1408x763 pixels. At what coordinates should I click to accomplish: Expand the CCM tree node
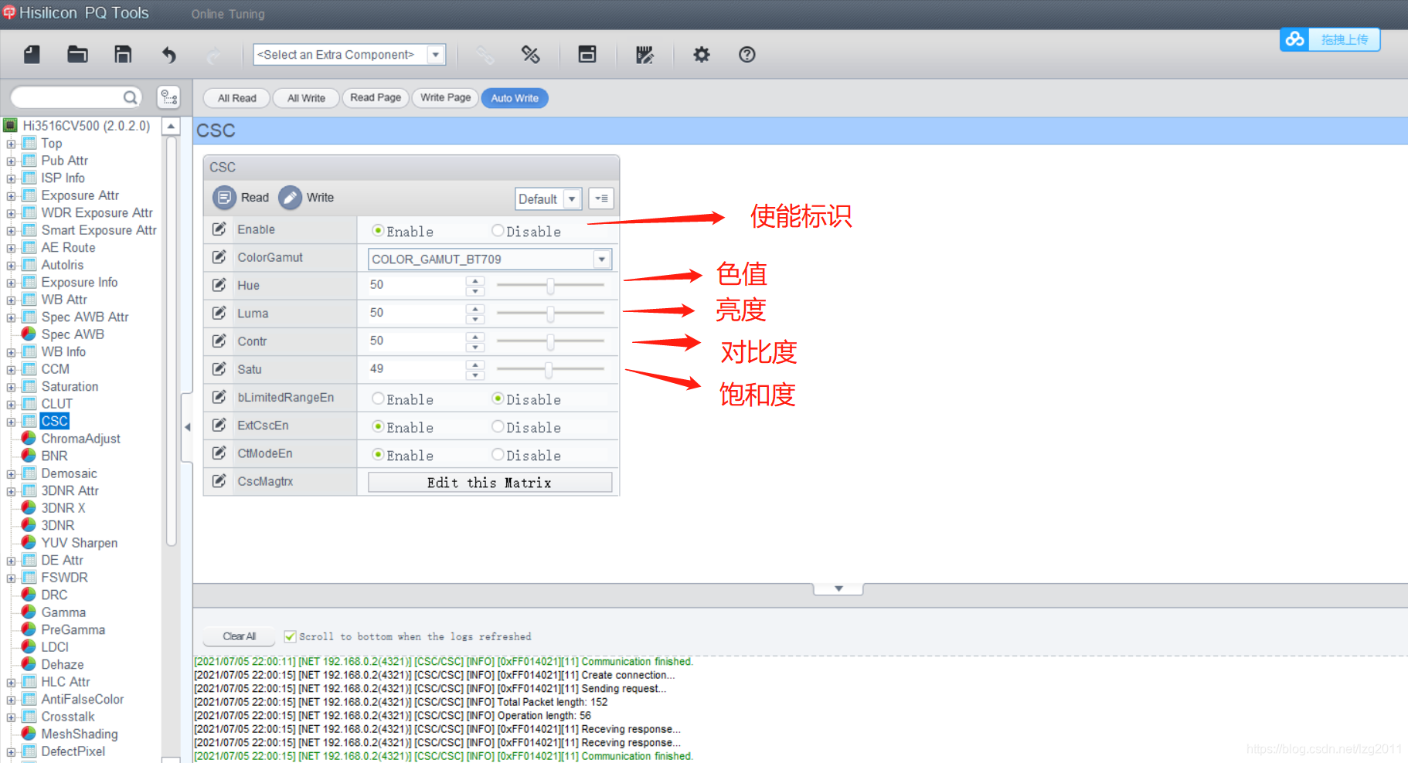11,370
